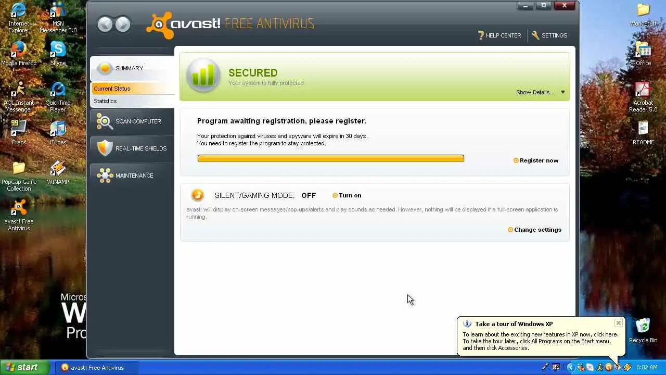Select QuickTime Player desktop icon
The image size is (666, 375).
tap(58, 97)
